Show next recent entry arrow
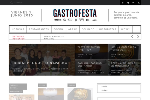The width and height of the screenshot is (150, 100). tap(138, 36)
